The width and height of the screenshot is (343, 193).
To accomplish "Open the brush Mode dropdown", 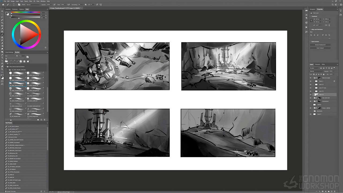I will click(33, 5).
